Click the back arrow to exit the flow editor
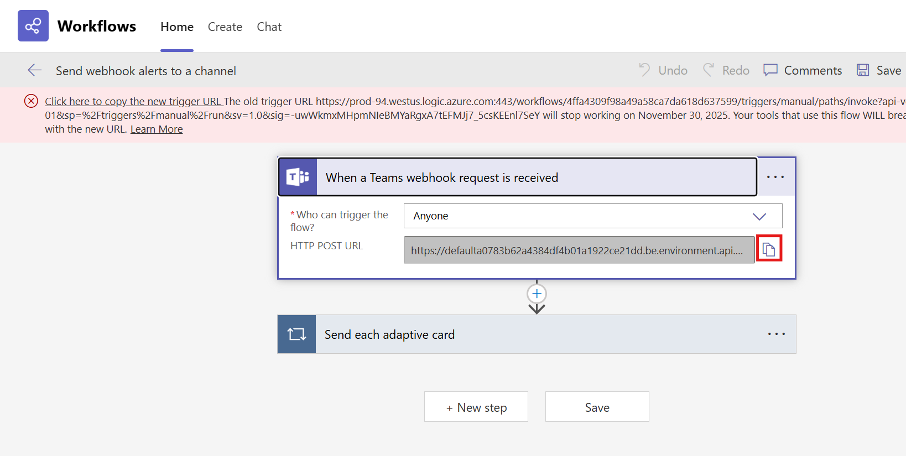906x456 pixels. pyautogui.click(x=34, y=70)
